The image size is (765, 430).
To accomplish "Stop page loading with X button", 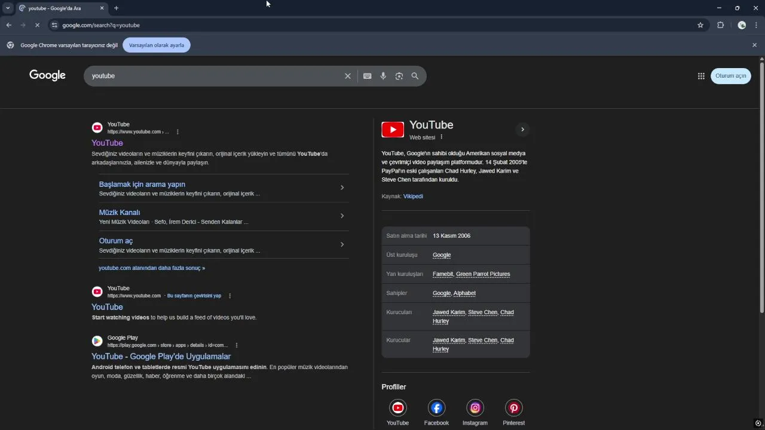I will [x=37, y=25].
